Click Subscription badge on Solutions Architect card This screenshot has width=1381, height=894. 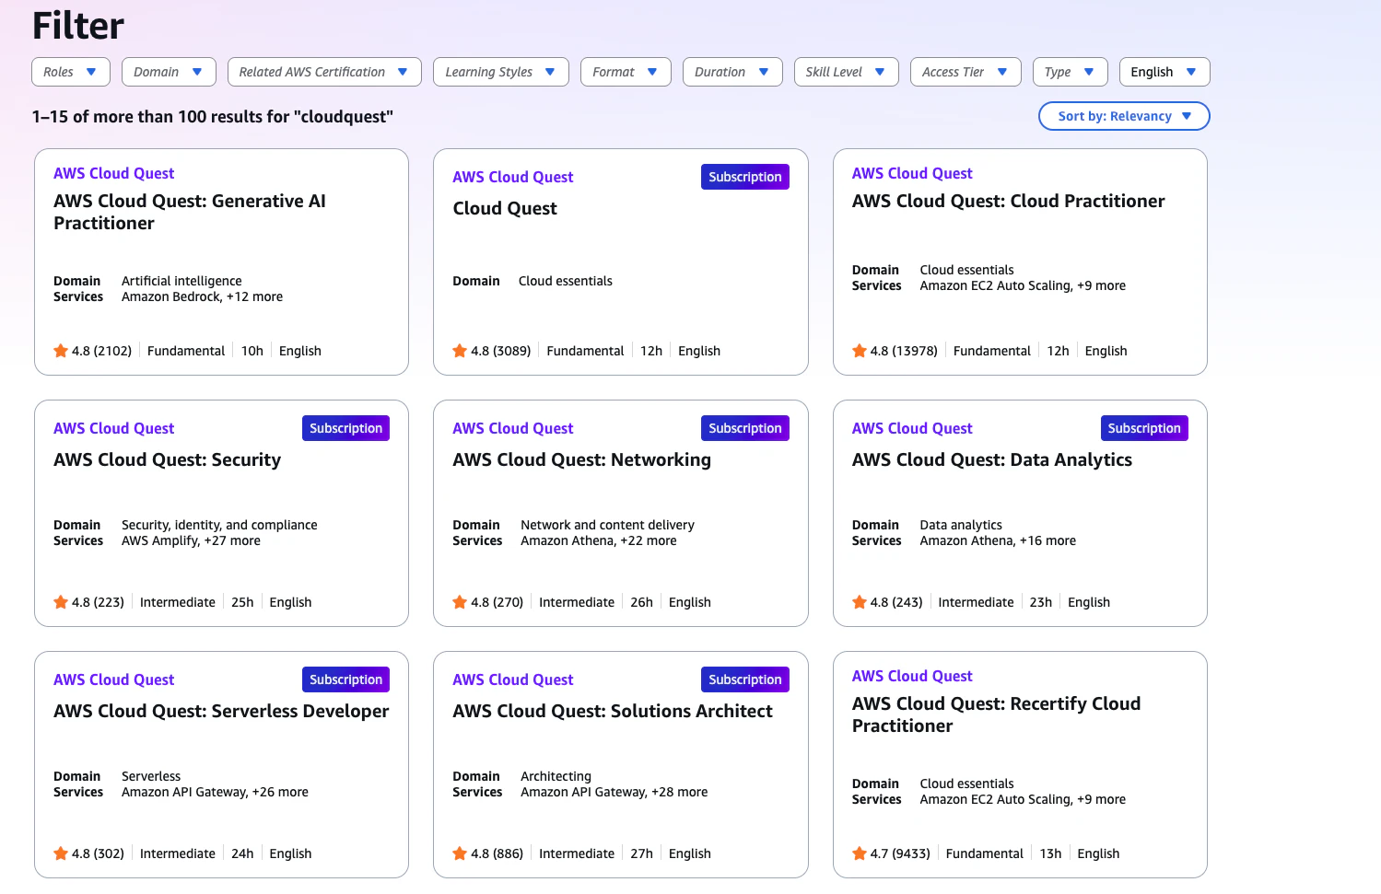click(x=745, y=679)
